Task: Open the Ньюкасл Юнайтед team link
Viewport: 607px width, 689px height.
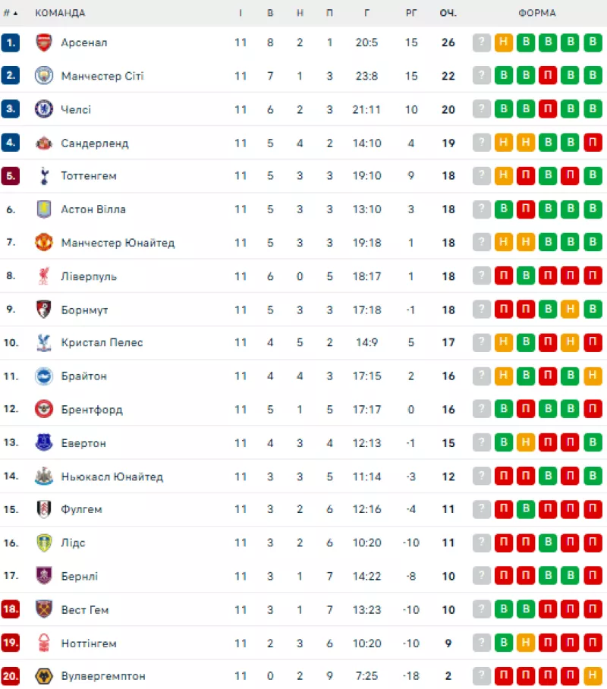Action: (112, 477)
